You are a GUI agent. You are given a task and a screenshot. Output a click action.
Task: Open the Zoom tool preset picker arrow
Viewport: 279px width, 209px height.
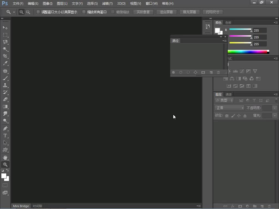tap(14, 12)
